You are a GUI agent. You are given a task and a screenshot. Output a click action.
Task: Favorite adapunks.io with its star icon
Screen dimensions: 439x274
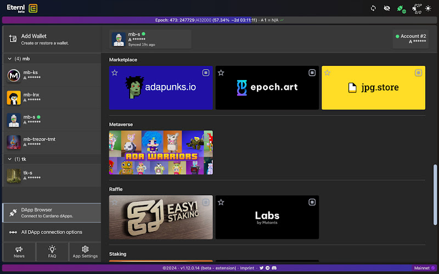tap(115, 72)
